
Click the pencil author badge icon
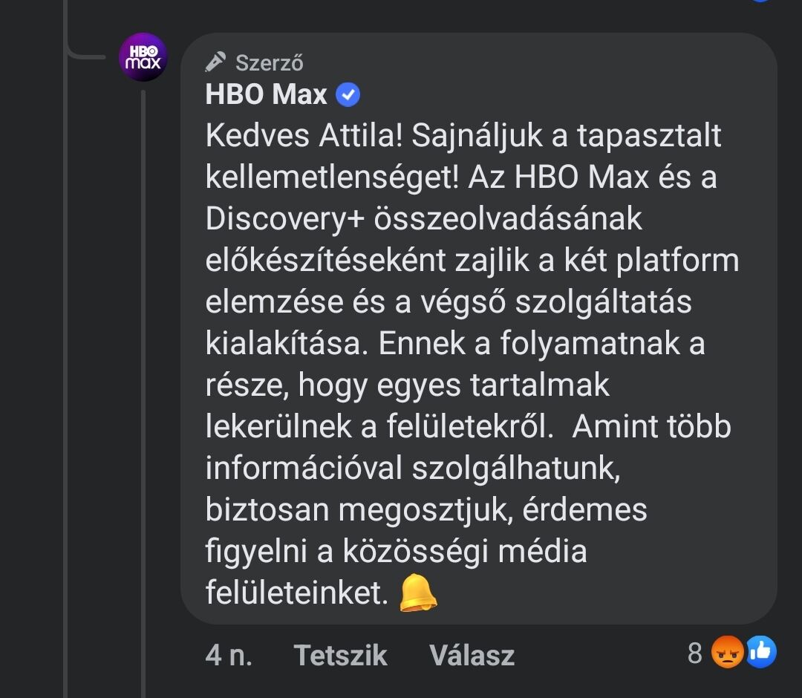pos(215,62)
